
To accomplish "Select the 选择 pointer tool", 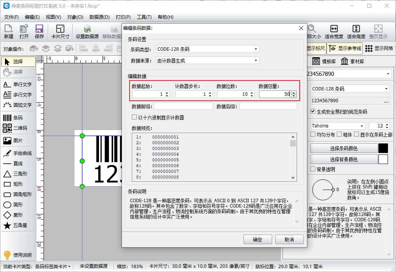I will (x=18, y=61).
